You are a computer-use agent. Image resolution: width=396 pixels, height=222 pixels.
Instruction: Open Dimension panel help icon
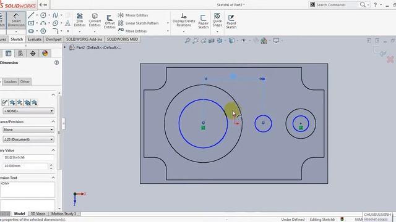pyautogui.click(x=56, y=63)
